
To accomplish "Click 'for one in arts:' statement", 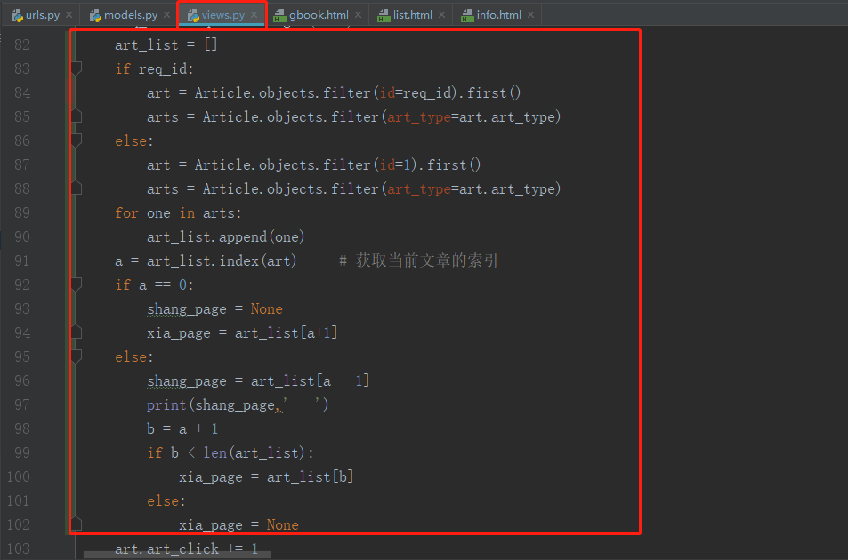I will pyautogui.click(x=178, y=212).
